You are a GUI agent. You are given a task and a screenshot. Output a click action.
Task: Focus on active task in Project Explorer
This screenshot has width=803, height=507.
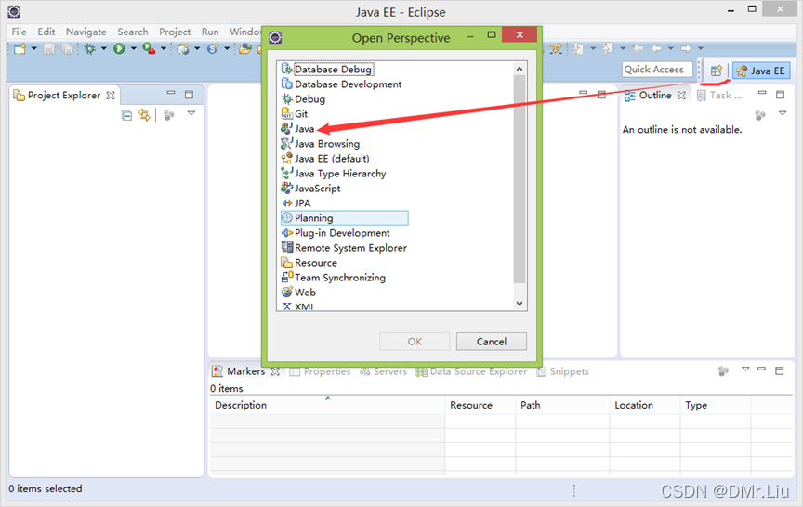169,115
